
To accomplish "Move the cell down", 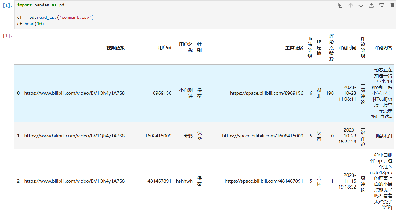I will coord(361,5).
